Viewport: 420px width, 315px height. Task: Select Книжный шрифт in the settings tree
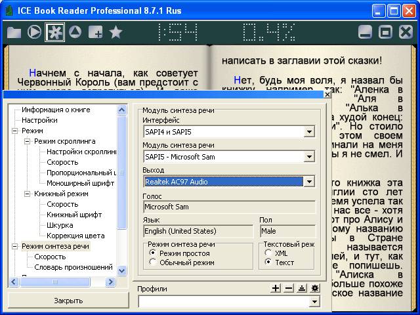[74, 215]
